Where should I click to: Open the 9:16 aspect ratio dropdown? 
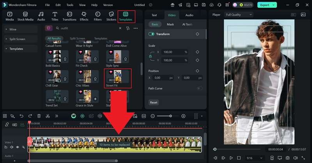pyautogui.click(x=254, y=158)
